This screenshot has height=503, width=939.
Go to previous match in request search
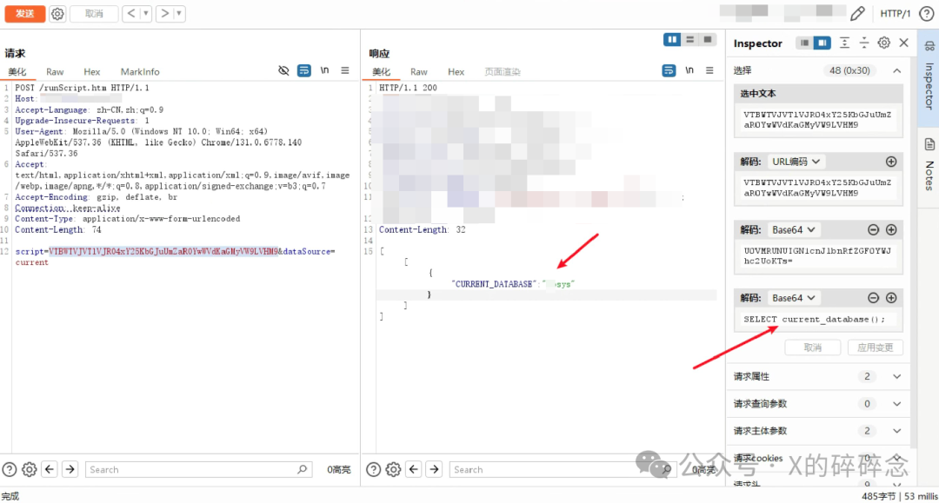[x=50, y=469]
